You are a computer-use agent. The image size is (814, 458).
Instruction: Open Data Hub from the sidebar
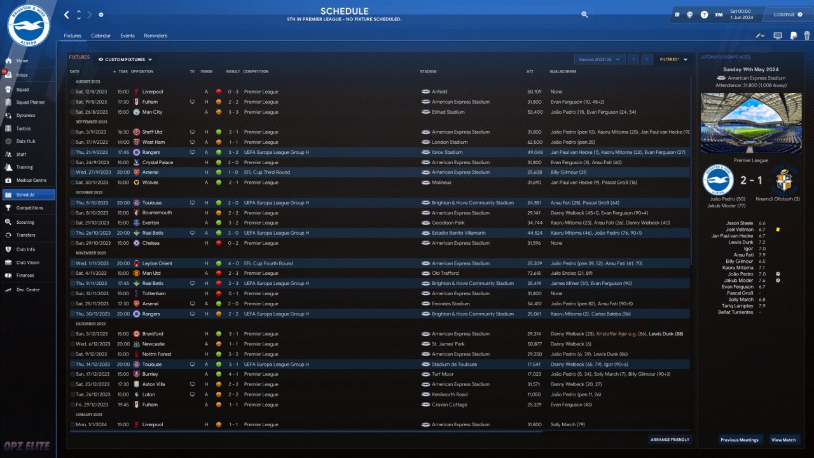coord(25,141)
